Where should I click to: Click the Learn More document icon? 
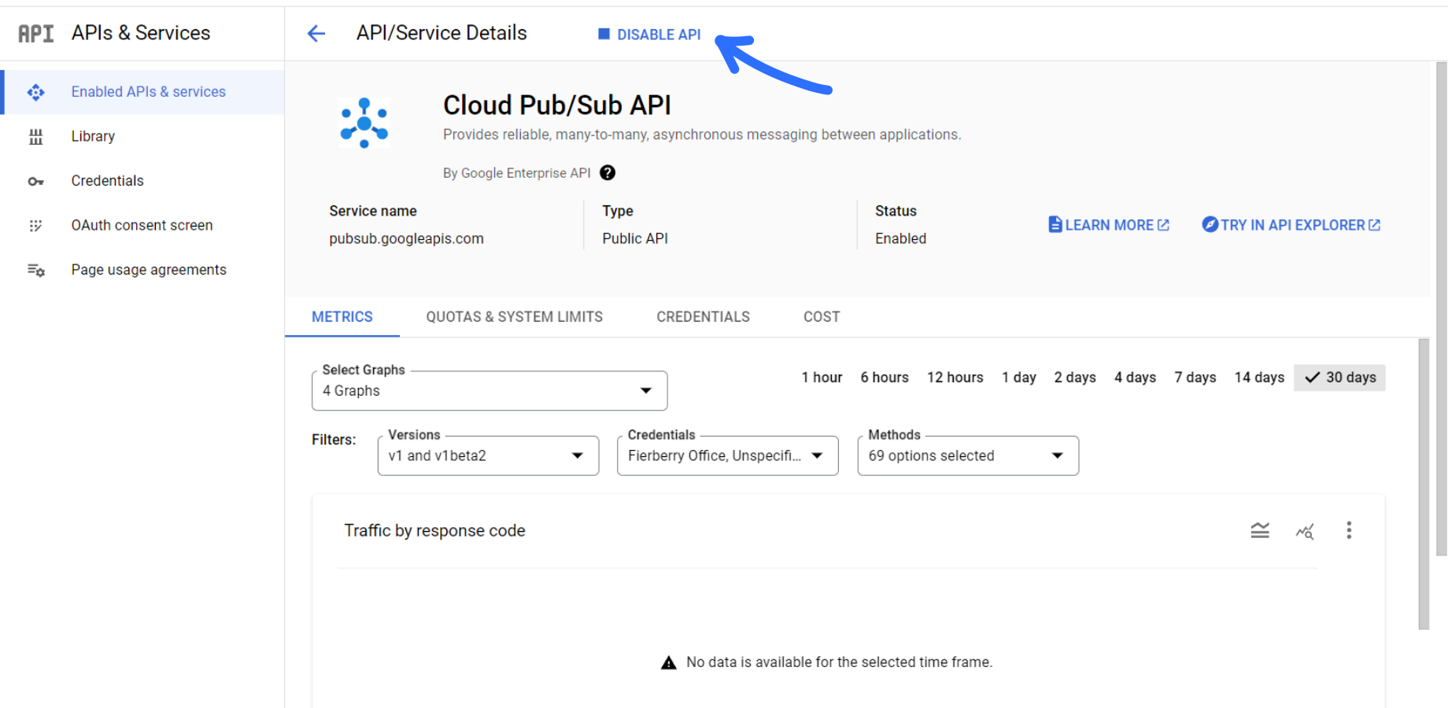pyautogui.click(x=1055, y=225)
